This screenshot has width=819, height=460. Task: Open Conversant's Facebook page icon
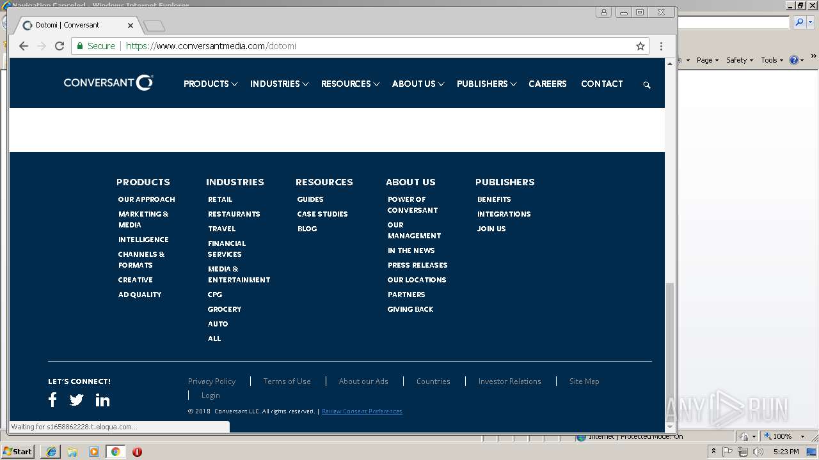click(x=52, y=400)
